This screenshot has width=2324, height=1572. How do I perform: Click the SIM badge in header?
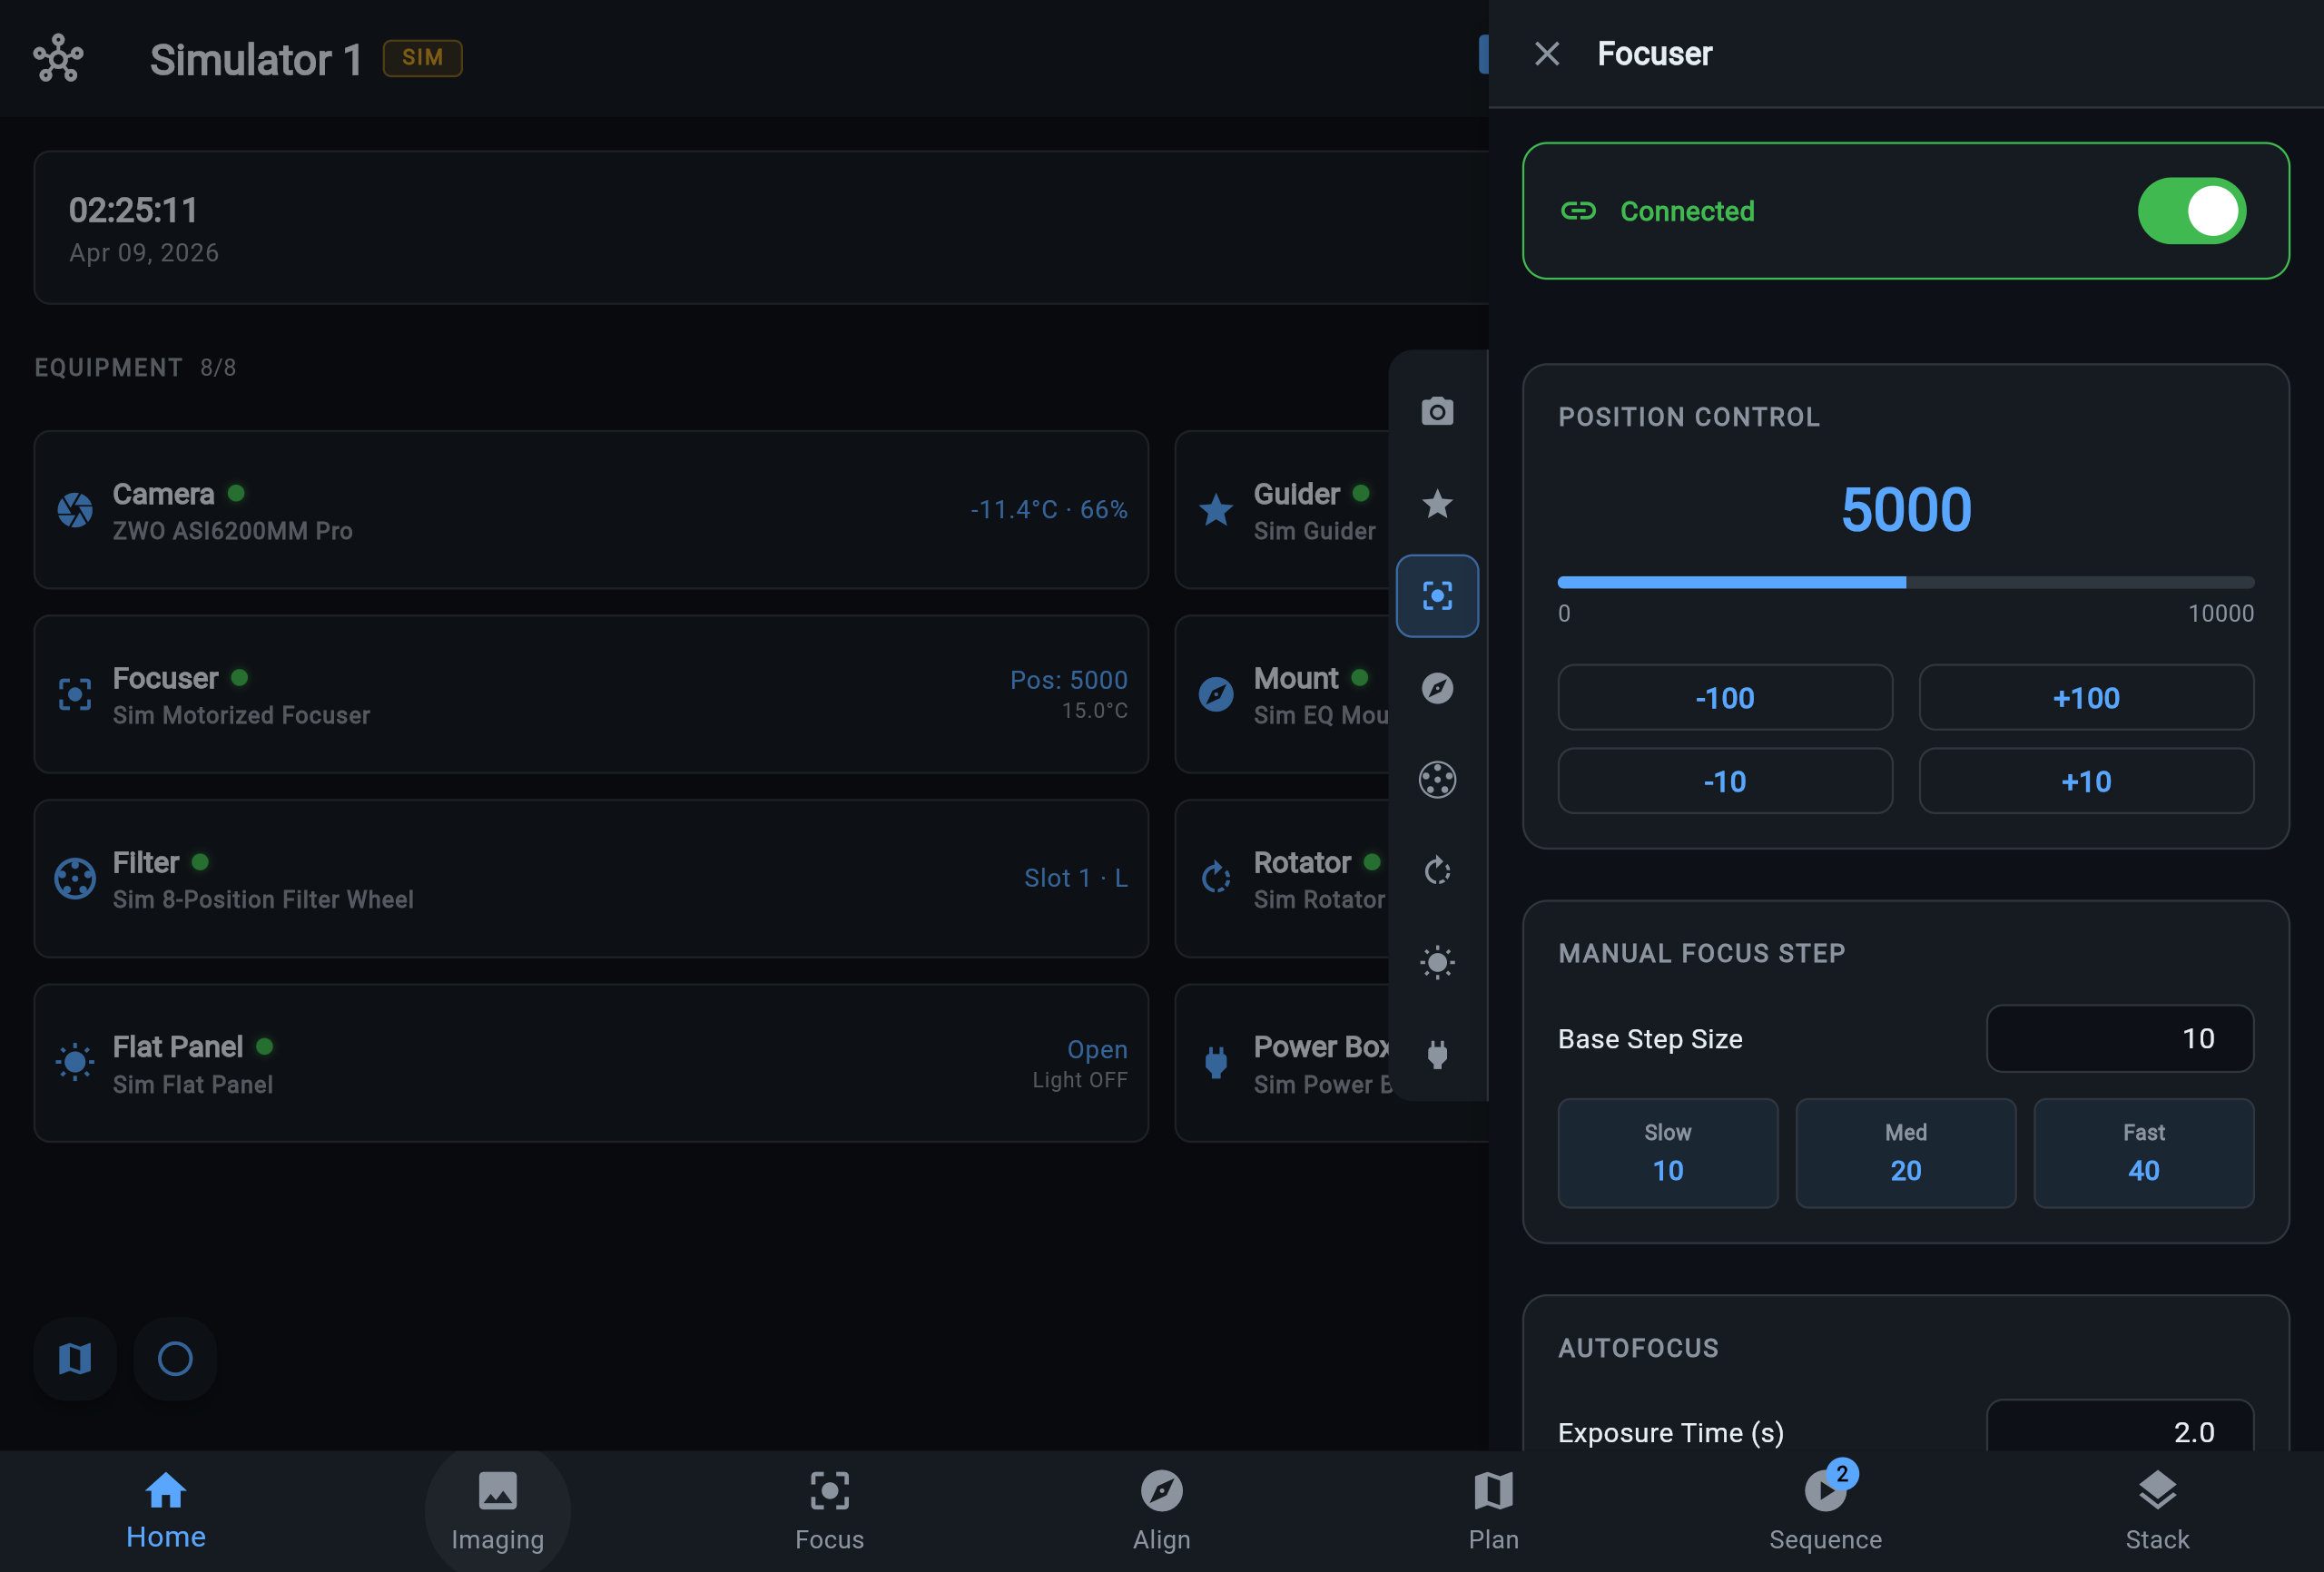[x=422, y=58]
